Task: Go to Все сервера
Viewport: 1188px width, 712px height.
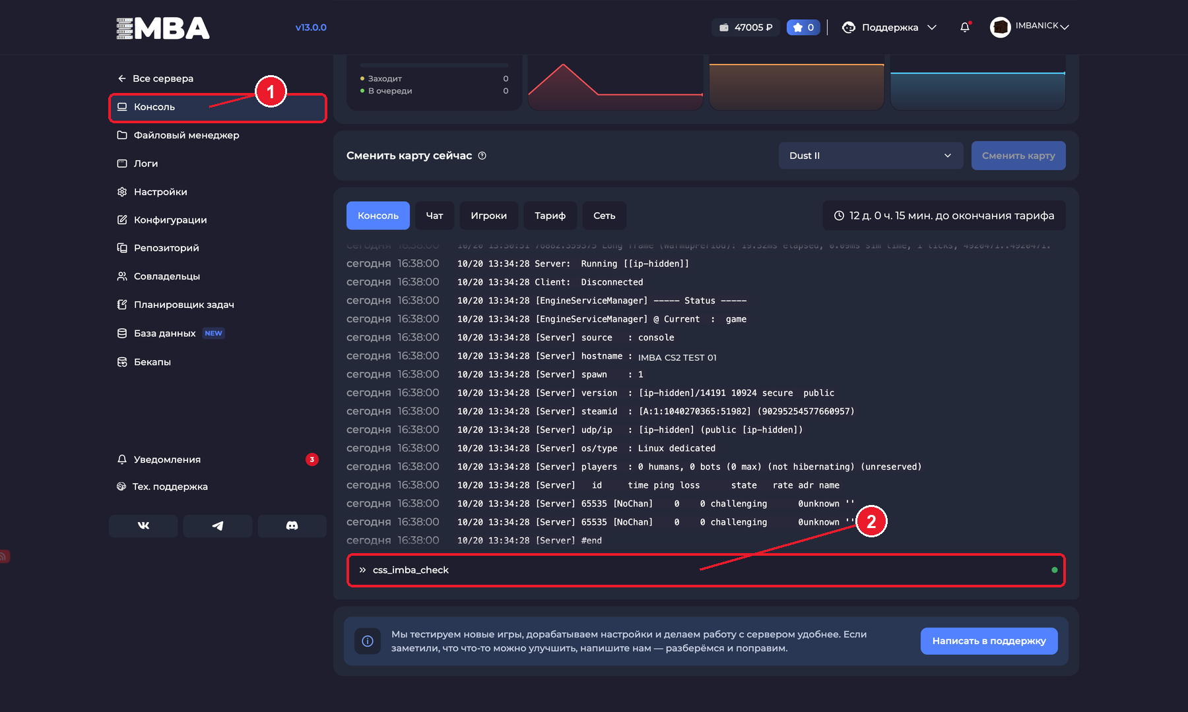Action: pyautogui.click(x=163, y=78)
